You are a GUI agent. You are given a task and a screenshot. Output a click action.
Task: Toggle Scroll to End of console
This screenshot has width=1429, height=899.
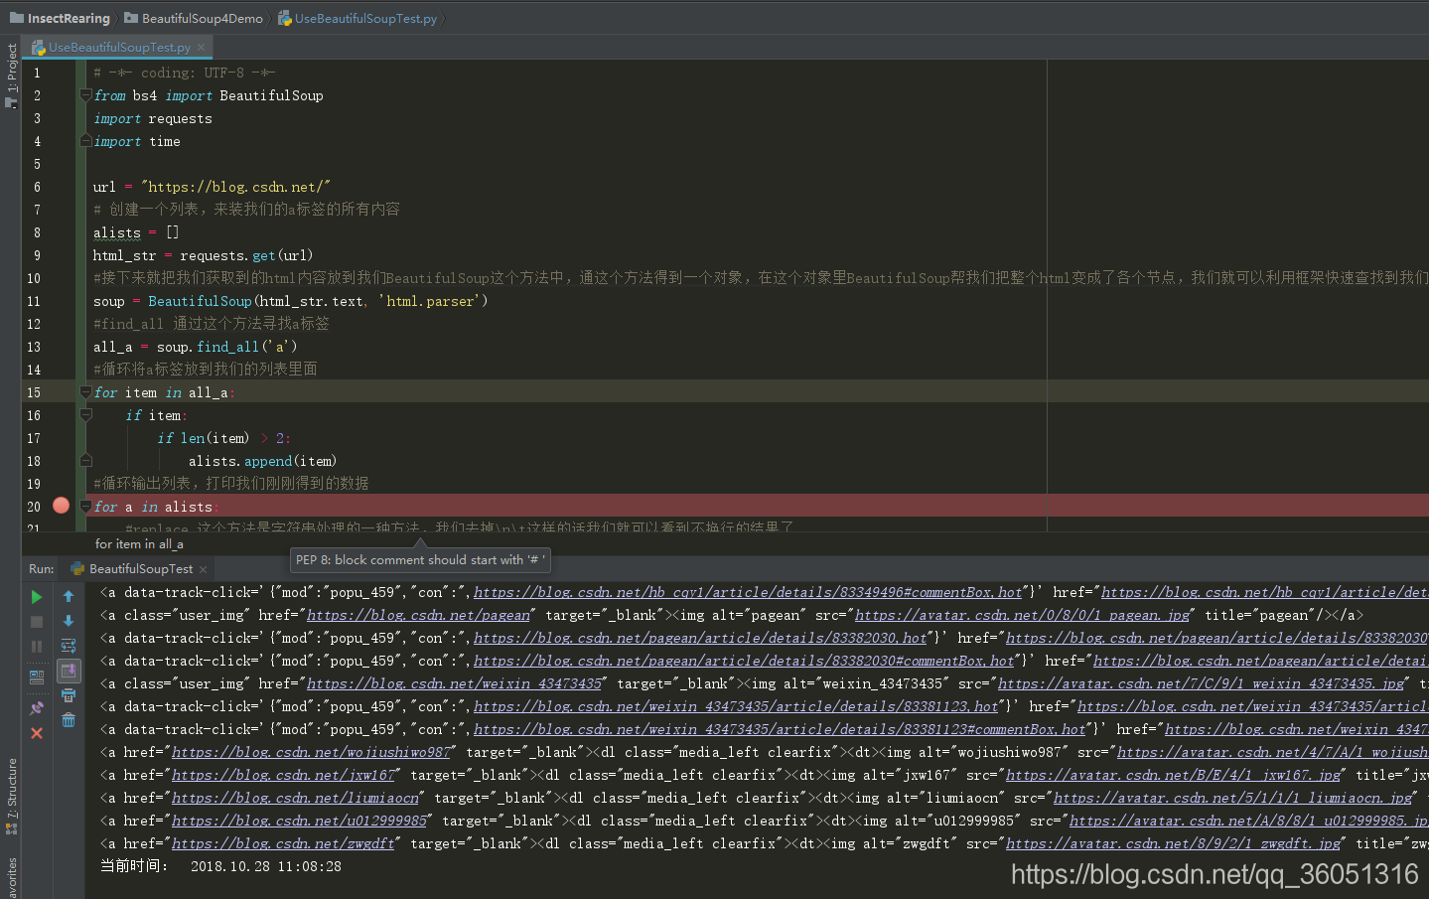(x=69, y=671)
